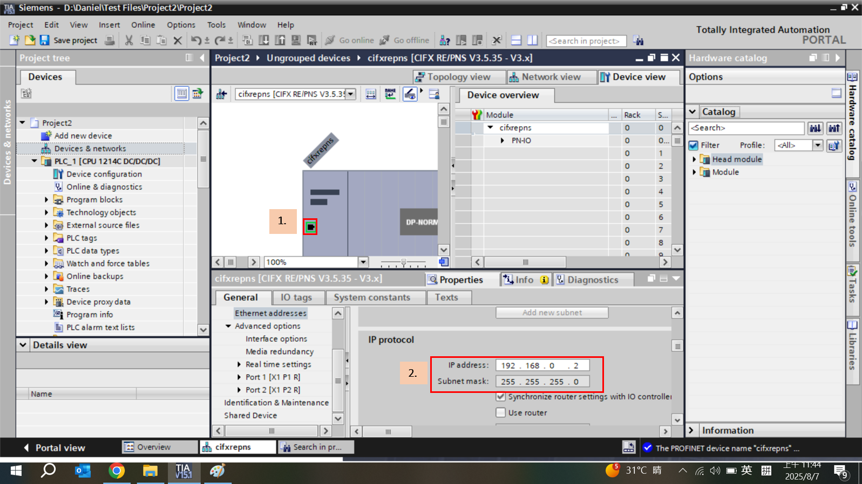Open the device selector dropdown
Image resolution: width=862 pixels, height=484 pixels.
(350, 94)
